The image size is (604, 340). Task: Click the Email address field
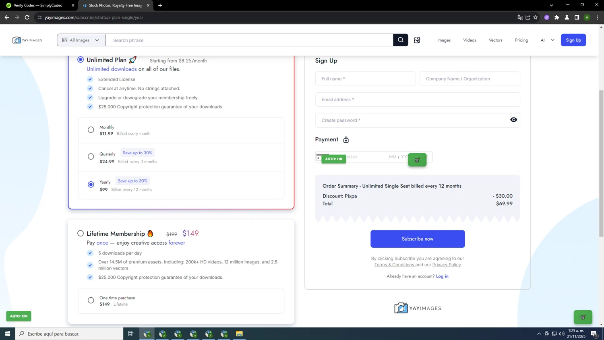(x=418, y=100)
